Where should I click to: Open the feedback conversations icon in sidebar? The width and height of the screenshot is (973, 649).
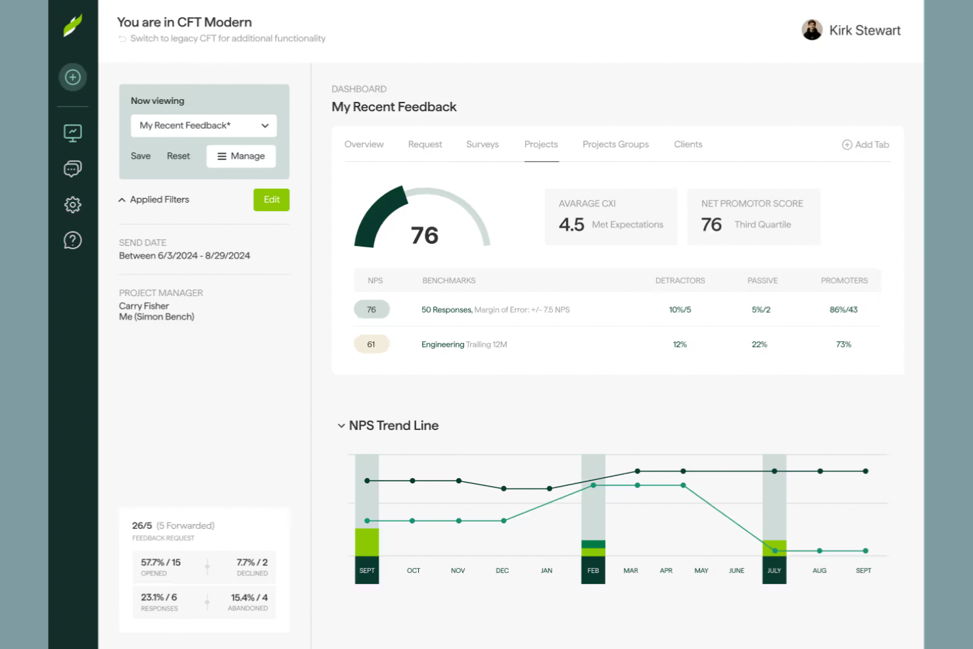pyautogui.click(x=72, y=168)
